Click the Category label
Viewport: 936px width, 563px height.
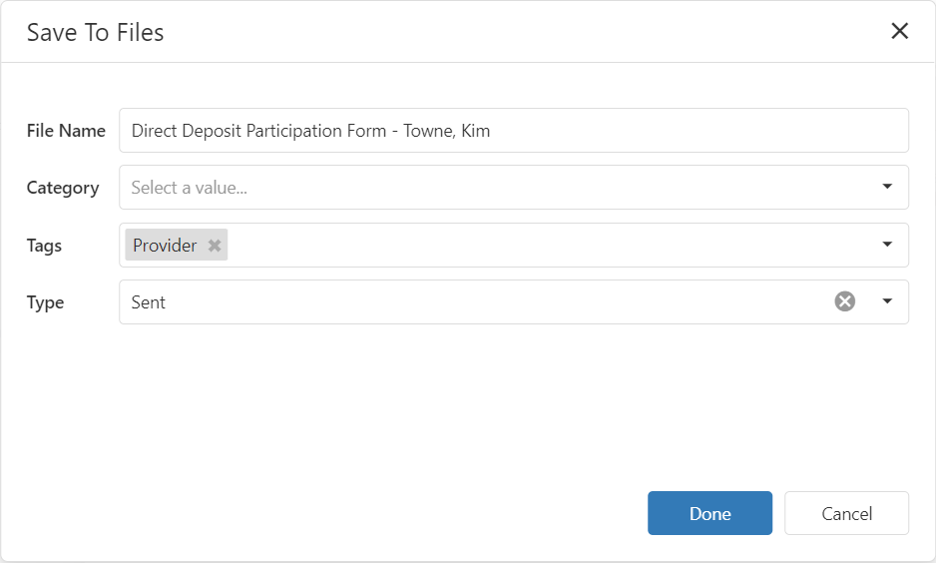click(63, 188)
